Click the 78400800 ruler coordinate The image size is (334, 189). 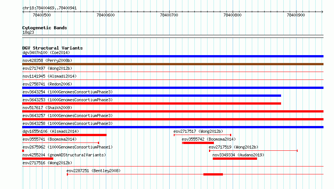(x=232, y=15)
